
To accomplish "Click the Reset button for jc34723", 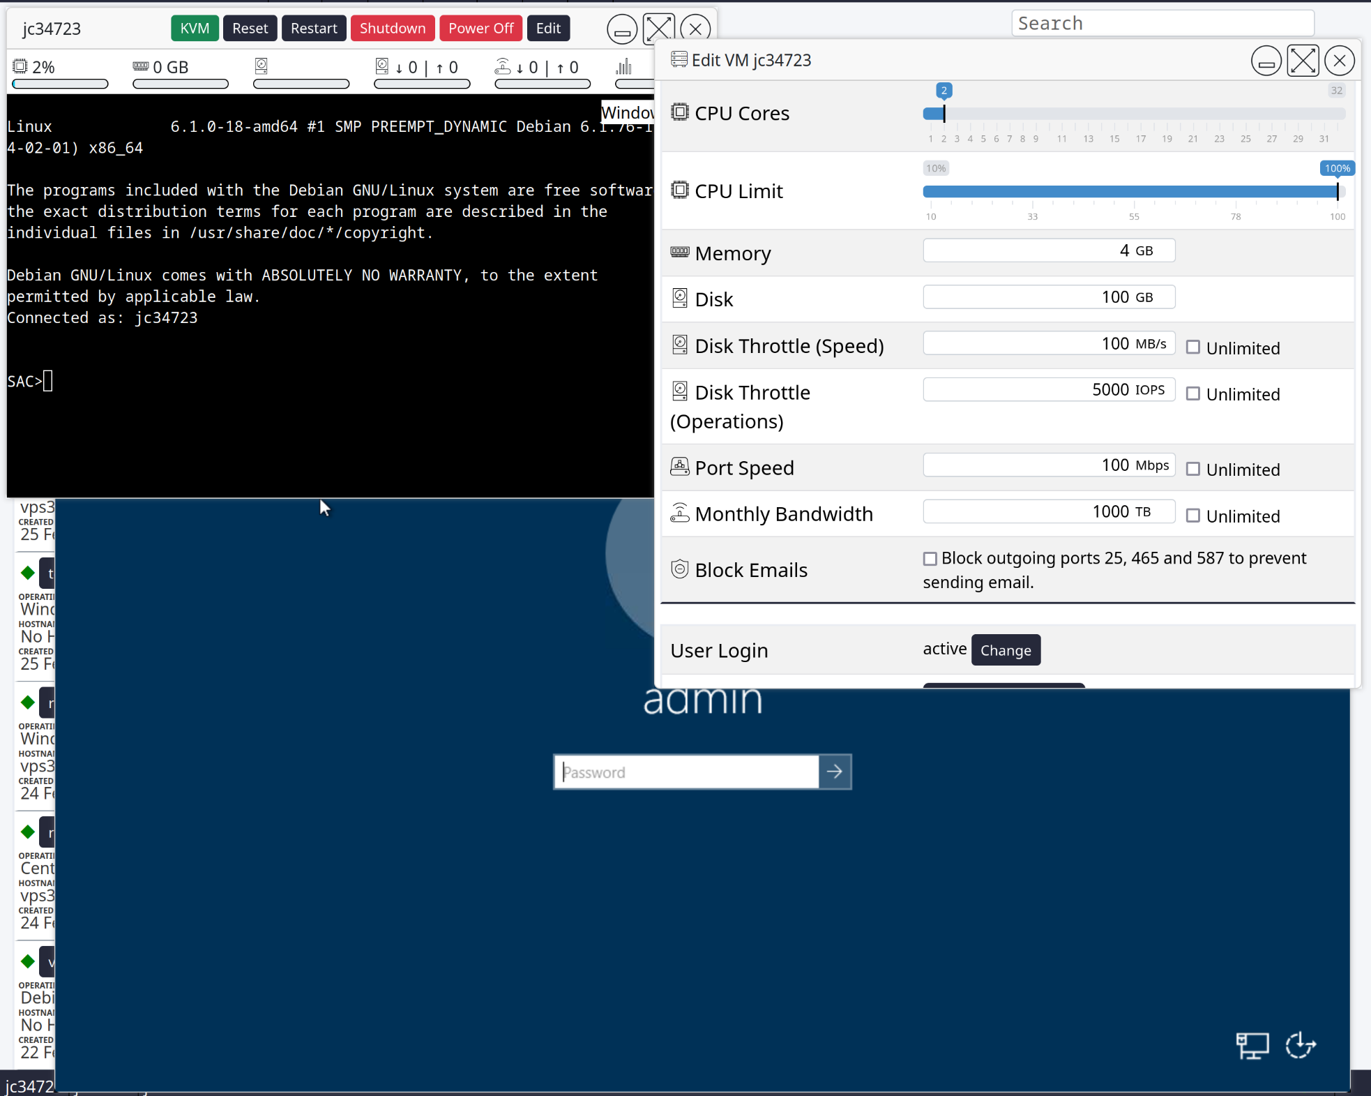I will [x=250, y=29].
